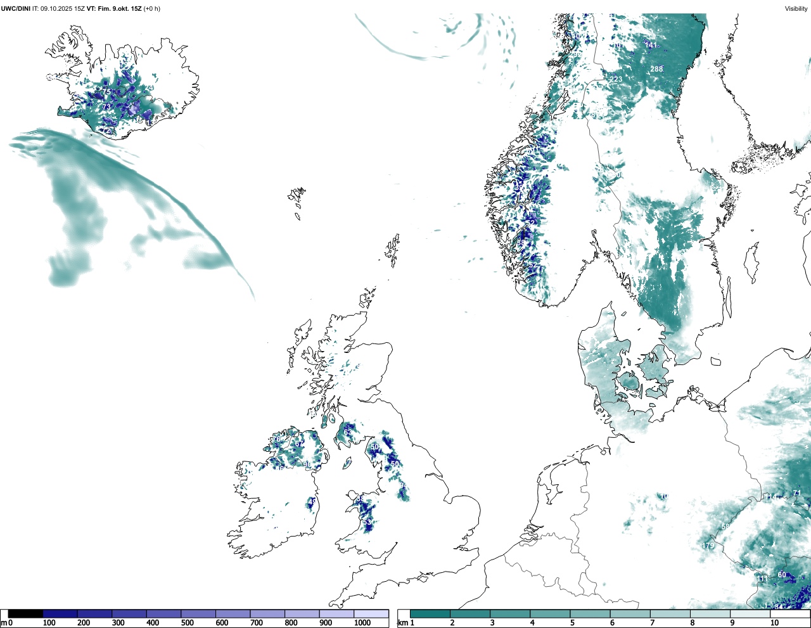The height and width of the screenshot is (628, 811).
Task: Select the '58' value label on the map
Action: tap(725, 527)
